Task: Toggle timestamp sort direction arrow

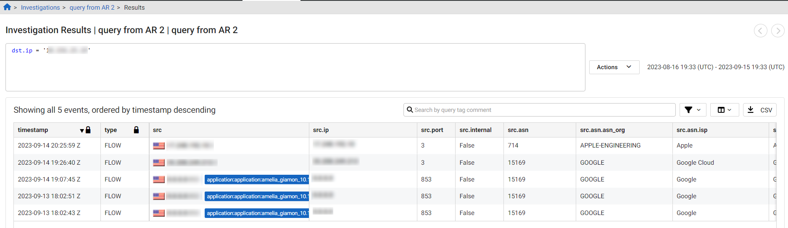Action: click(82, 130)
